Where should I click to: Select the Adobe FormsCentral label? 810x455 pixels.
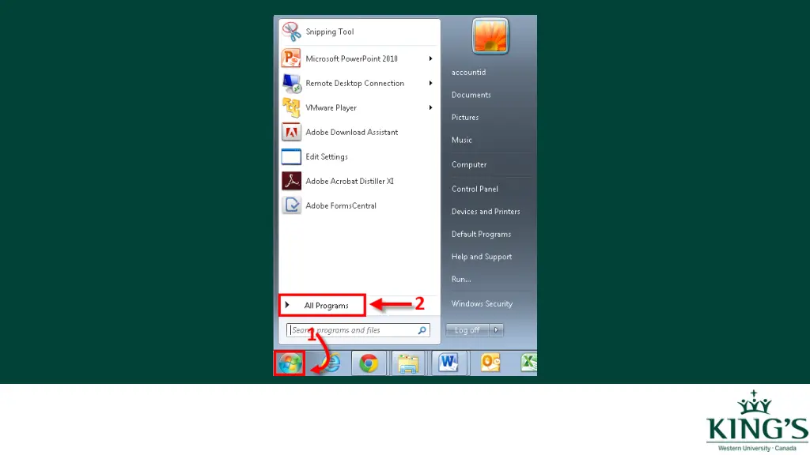tap(341, 205)
